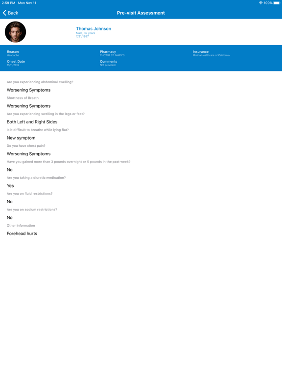This screenshot has width=282, height=376.
Task: Click the weight gain pounds question
Action: [x=69, y=162]
